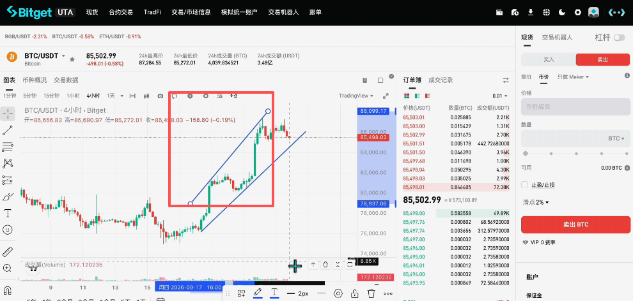Select the text annotation tool
Image resolution: width=633 pixels, height=301 pixels.
click(x=8, y=213)
